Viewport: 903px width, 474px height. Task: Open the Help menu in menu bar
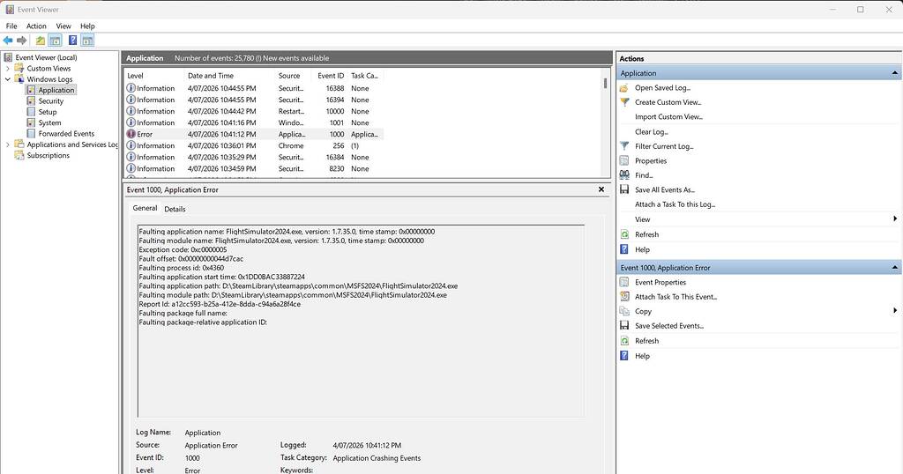87,26
